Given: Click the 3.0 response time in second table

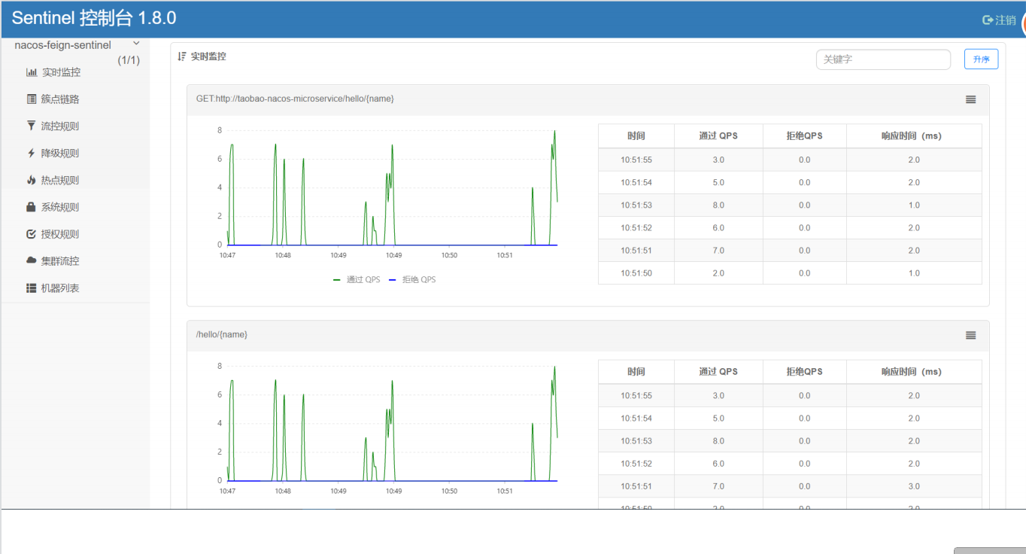Looking at the screenshot, I should pos(914,486).
